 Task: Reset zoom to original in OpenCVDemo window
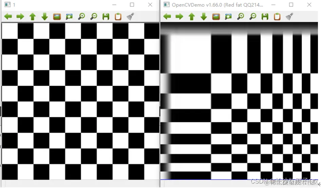coord(216,16)
